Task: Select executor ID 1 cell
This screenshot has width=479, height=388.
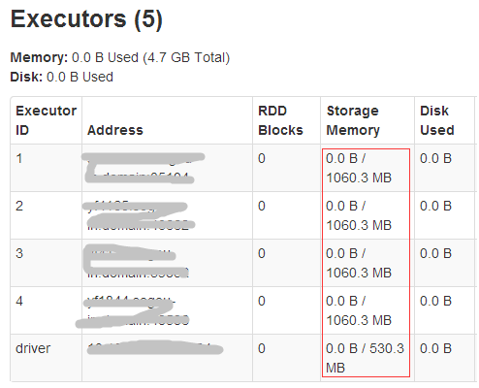Action: pos(19,158)
